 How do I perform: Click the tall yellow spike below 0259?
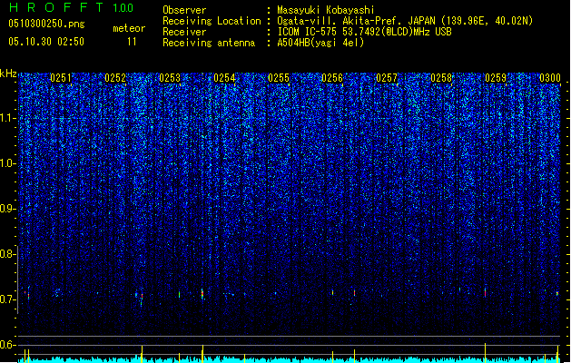coord(485,352)
